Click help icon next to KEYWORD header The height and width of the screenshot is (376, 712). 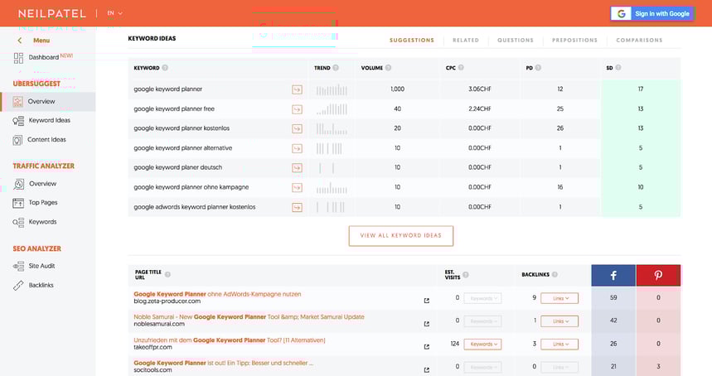pos(165,68)
